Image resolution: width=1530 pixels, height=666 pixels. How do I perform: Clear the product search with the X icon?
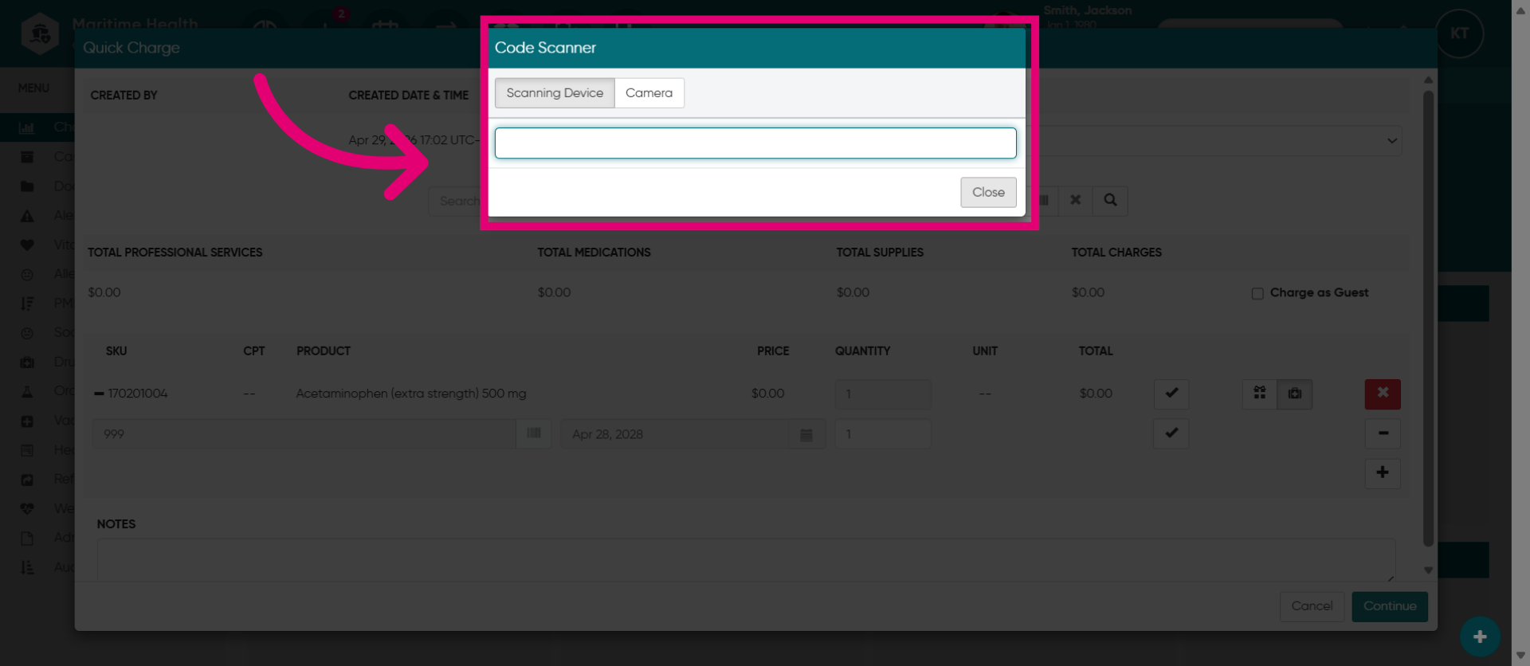[x=1075, y=200]
